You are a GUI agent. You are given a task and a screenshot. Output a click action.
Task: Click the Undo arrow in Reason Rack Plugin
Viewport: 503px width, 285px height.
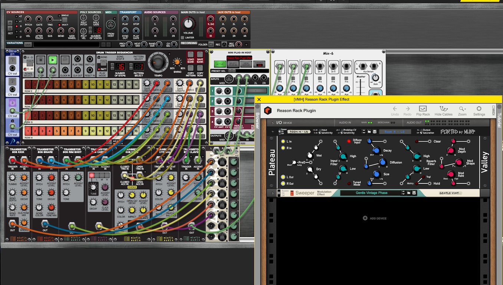(395, 109)
